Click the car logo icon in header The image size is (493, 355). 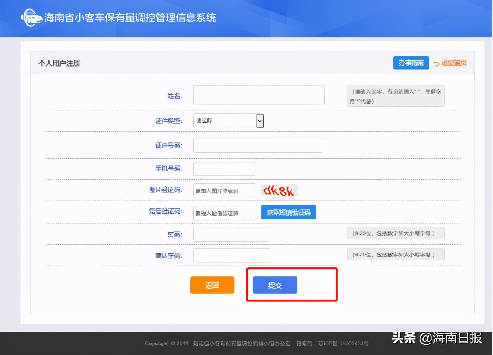click(31, 17)
